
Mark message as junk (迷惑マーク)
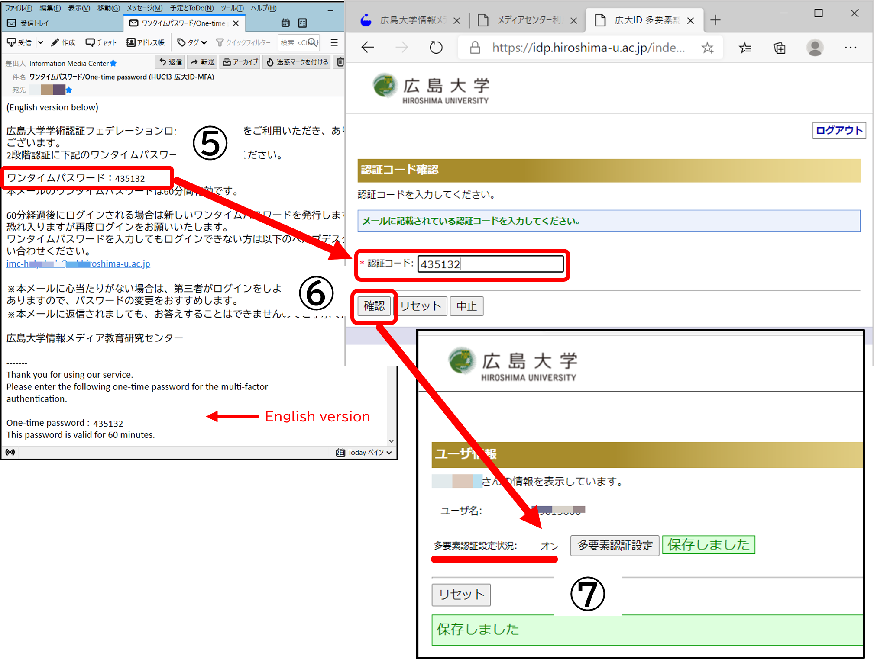click(297, 62)
